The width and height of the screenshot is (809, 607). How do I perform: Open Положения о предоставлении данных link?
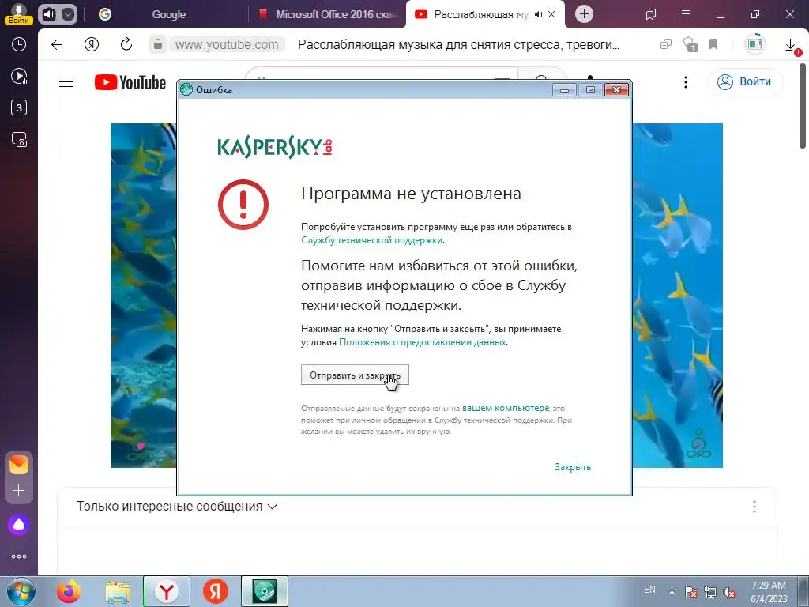pos(422,342)
